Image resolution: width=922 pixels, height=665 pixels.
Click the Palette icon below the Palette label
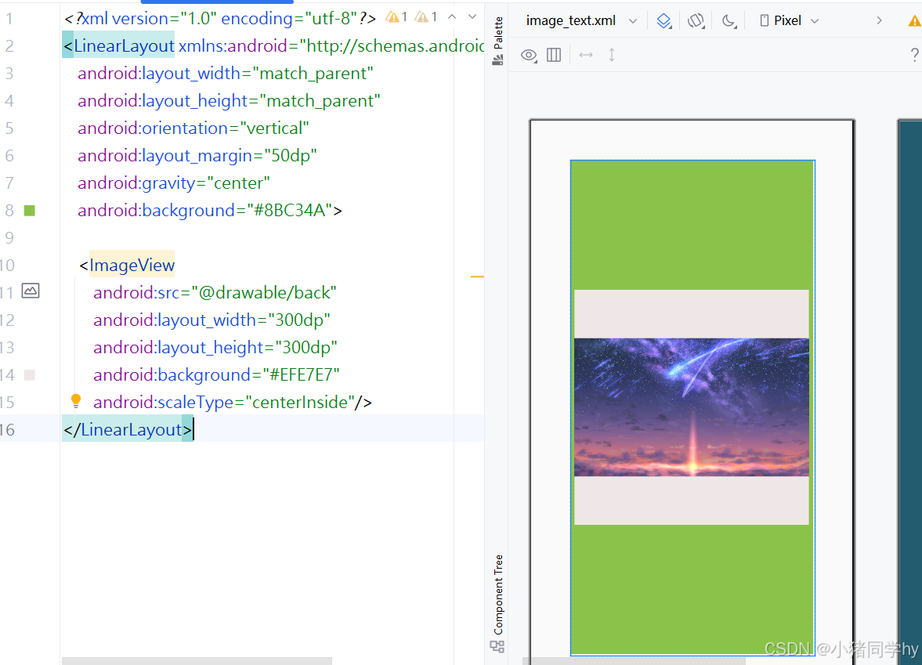(x=498, y=60)
